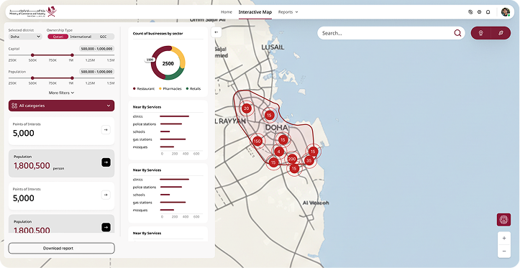
Task: Click the 1500 label beside the donut chart
Action: (x=150, y=60)
